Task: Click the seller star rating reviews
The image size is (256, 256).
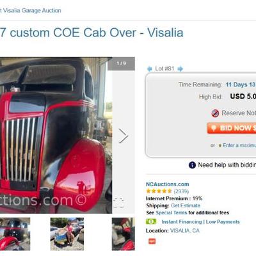Action: tap(167, 191)
